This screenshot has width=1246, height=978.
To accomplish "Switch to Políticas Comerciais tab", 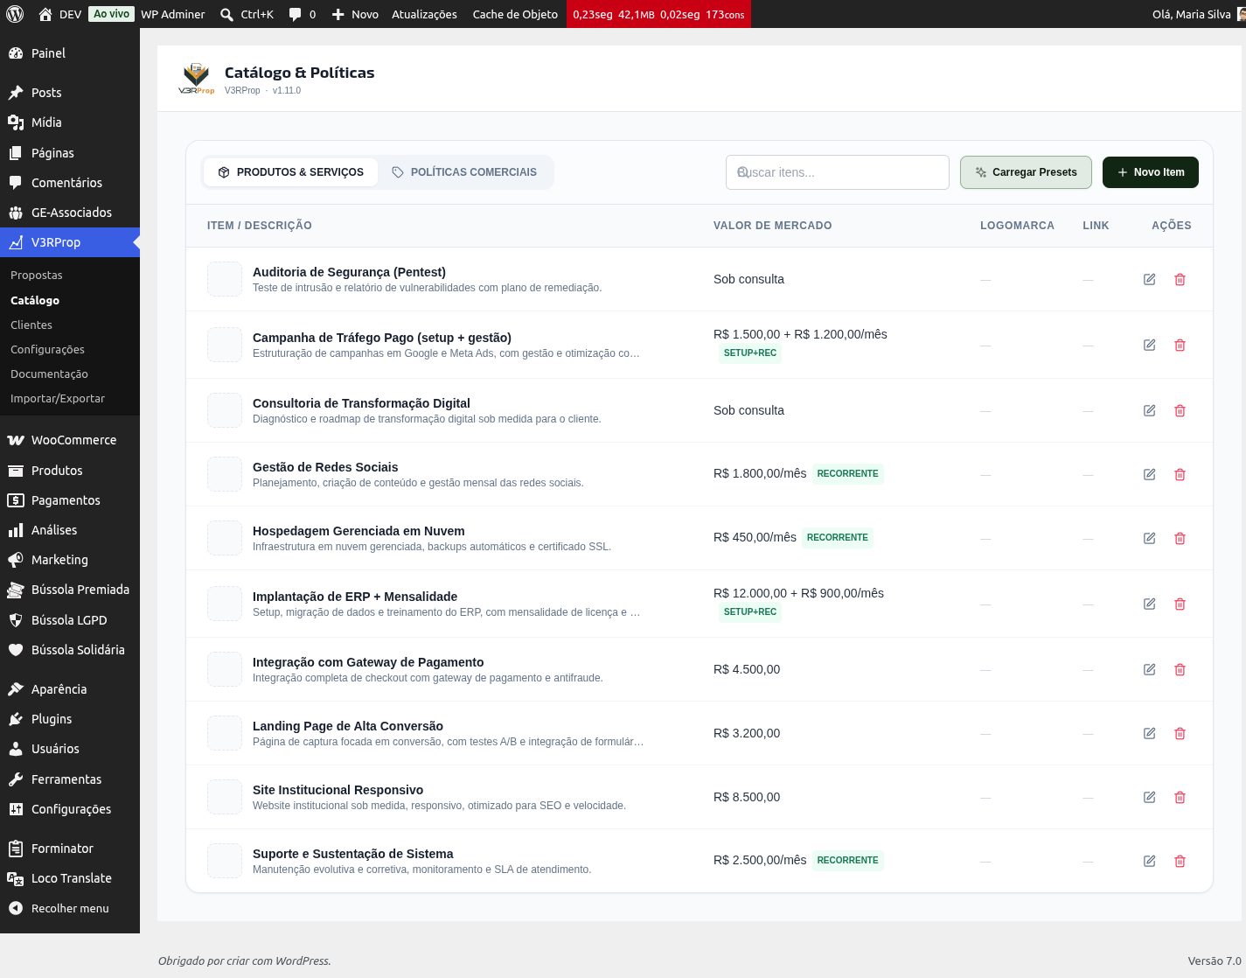I will 464,172.
